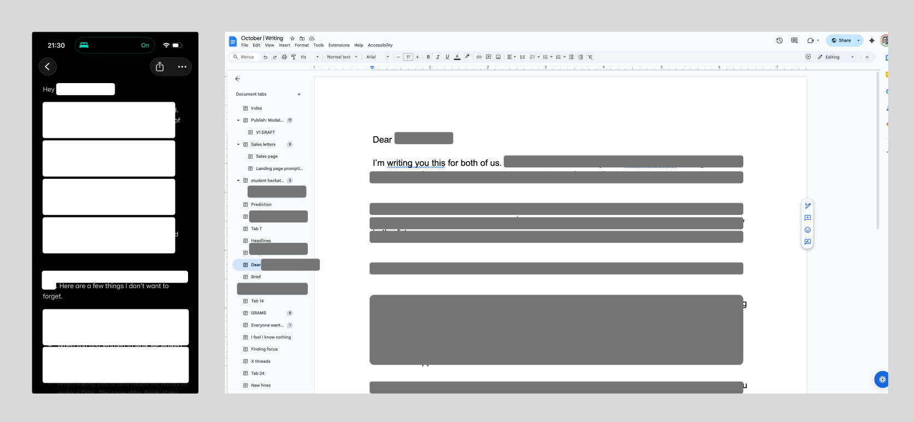The height and width of the screenshot is (422, 914).
Task: Open the comments panel icon
Action: (x=794, y=40)
